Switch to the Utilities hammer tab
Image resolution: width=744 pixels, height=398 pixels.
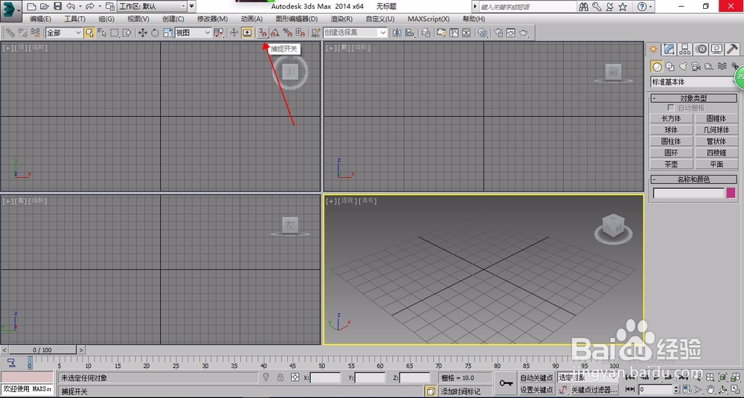tap(732, 49)
